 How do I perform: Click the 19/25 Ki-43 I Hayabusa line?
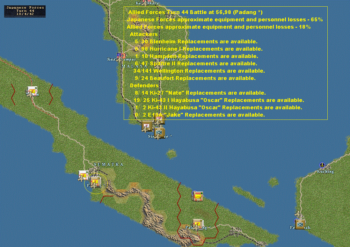[219, 100]
